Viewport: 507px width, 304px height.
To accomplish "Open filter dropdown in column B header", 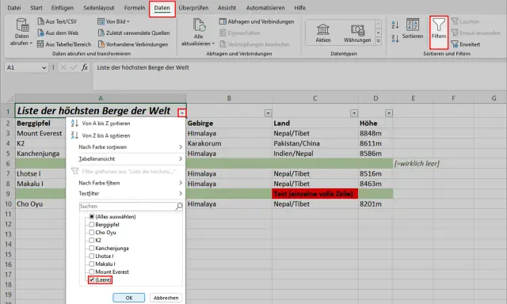I will 268,112.
